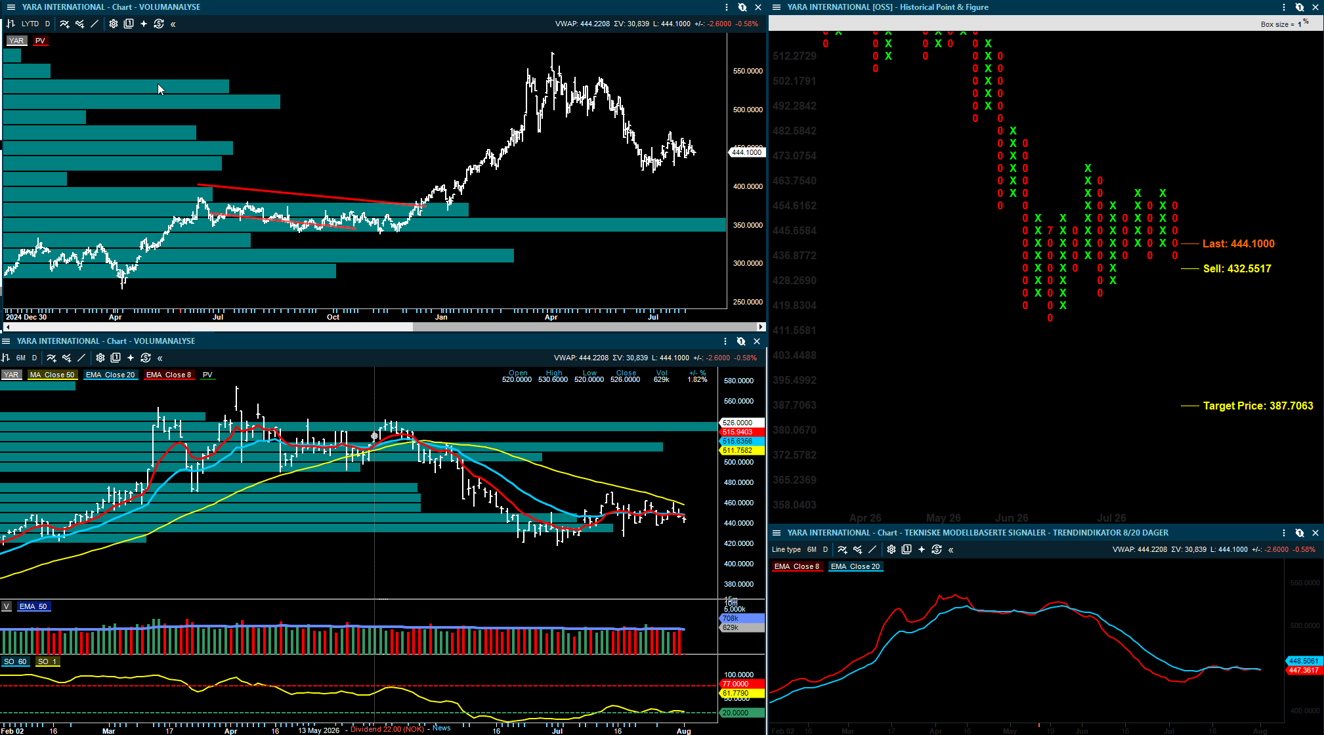Click the V volume tag in 6M chart
1324x735 pixels.
pyautogui.click(x=6, y=606)
